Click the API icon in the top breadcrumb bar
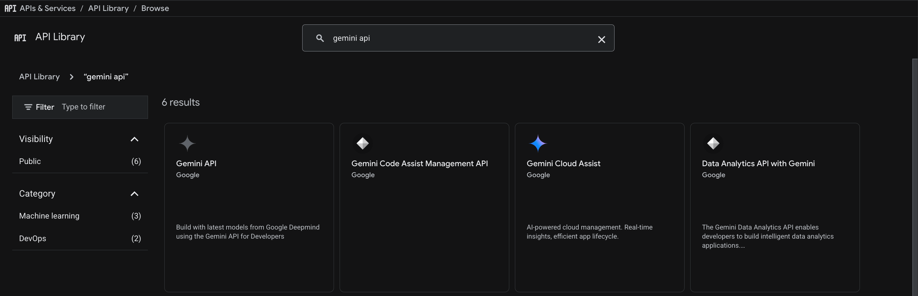This screenshot has height=296, width=918. click(10, 8)
